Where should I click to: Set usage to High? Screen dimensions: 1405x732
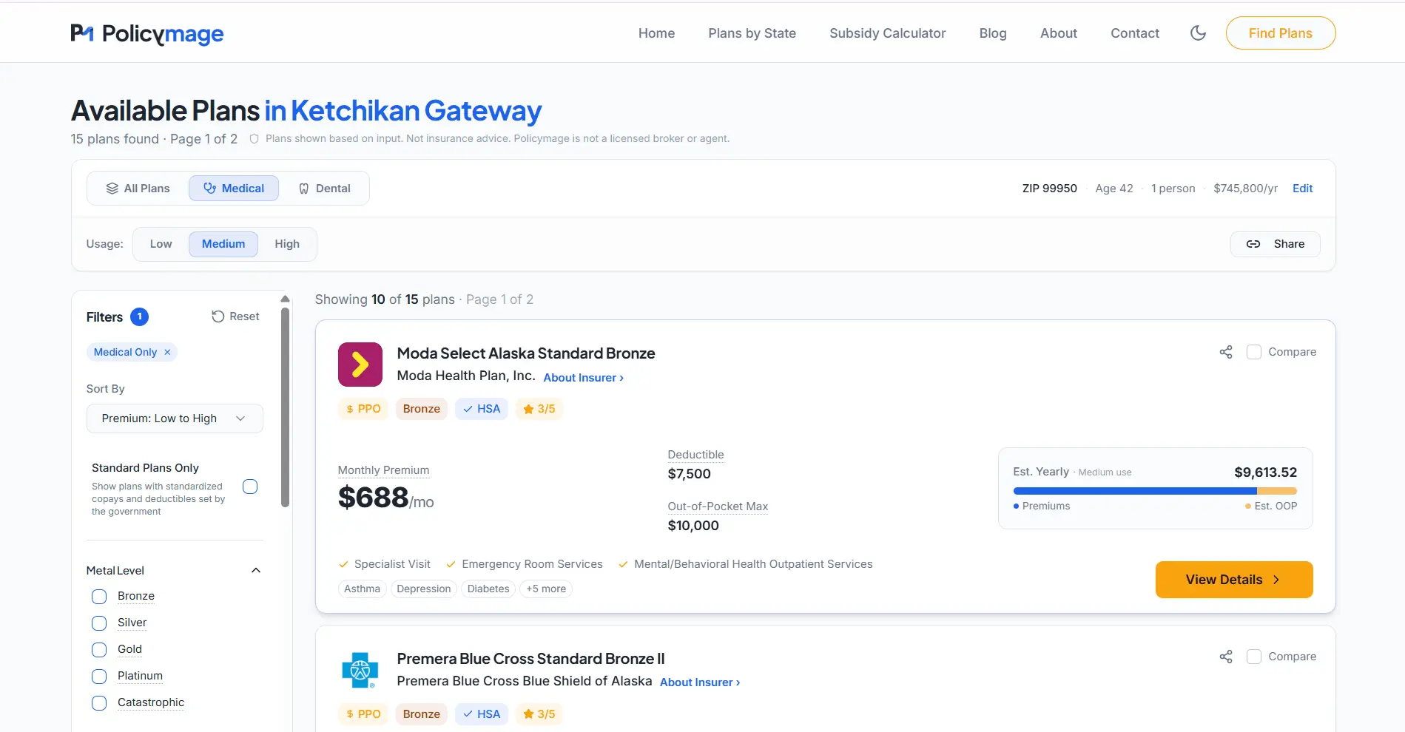(287, 244)
